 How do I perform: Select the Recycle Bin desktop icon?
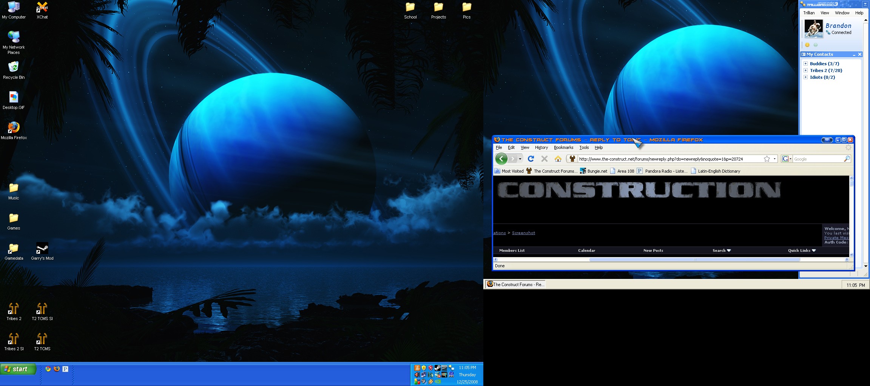click(x=14, y=70)
